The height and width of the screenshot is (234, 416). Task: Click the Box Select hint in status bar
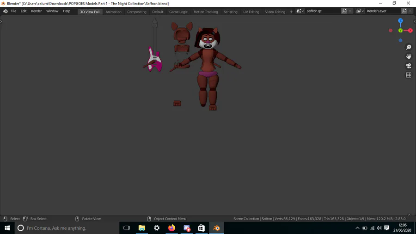pos(38,219)
